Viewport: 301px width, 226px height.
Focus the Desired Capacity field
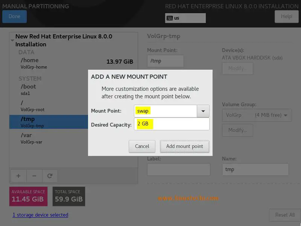[x=172, y=124]
